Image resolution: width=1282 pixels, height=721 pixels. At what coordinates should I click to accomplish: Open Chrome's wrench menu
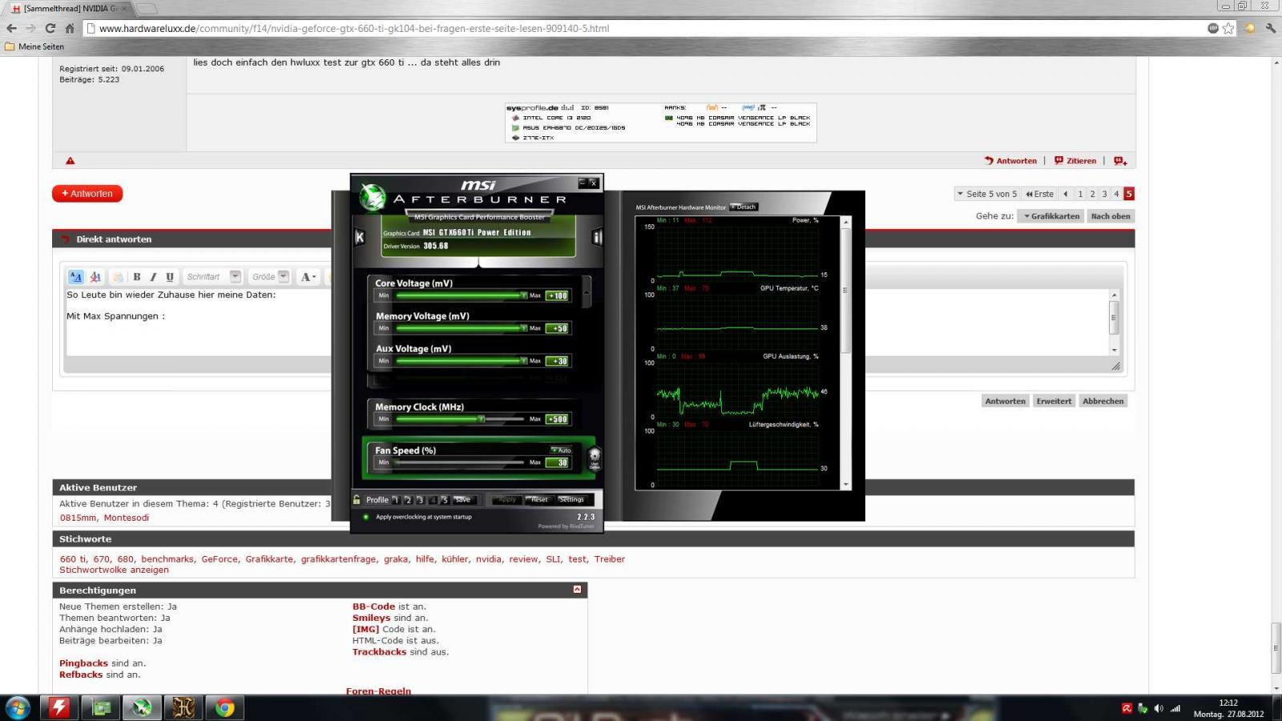tap(1270, 28)
